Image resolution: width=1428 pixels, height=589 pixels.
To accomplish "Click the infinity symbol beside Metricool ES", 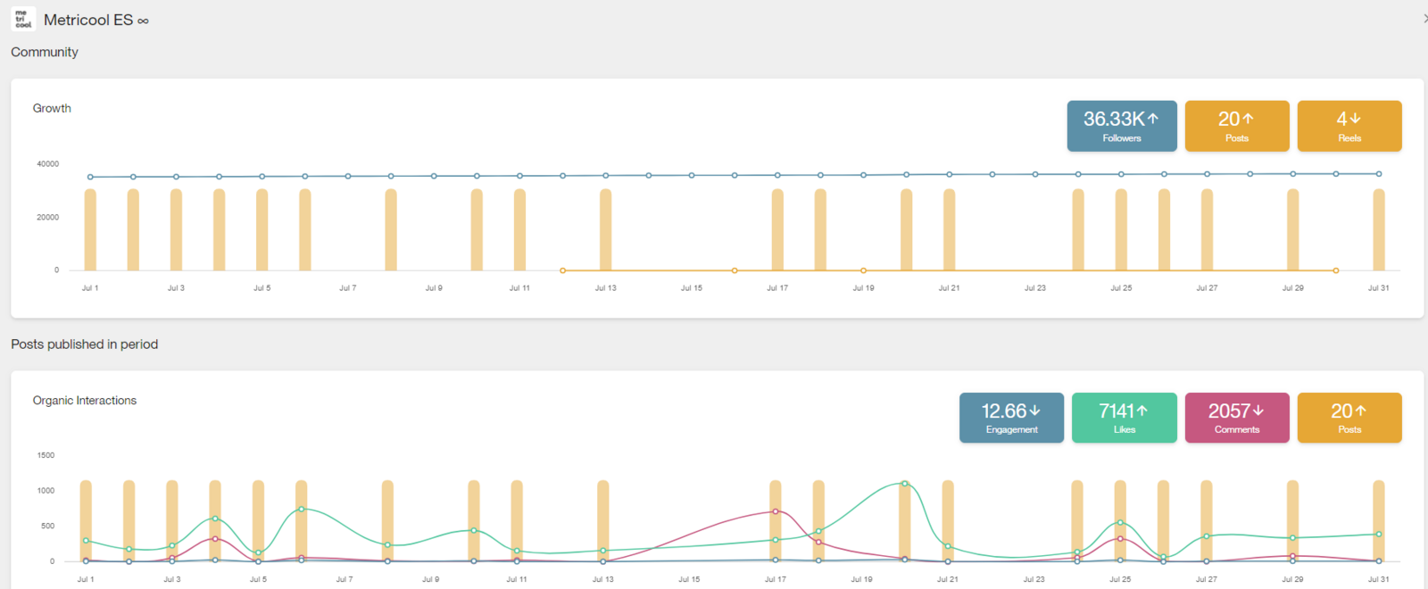I will click(x=143, y=21).
